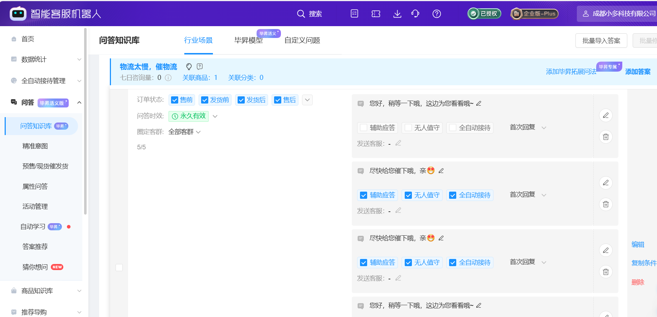The width and height of the screenshot is (657, 317).
Task: Click the question bubble icon beside 物流太慢，催物流
Action: point(200,66)
